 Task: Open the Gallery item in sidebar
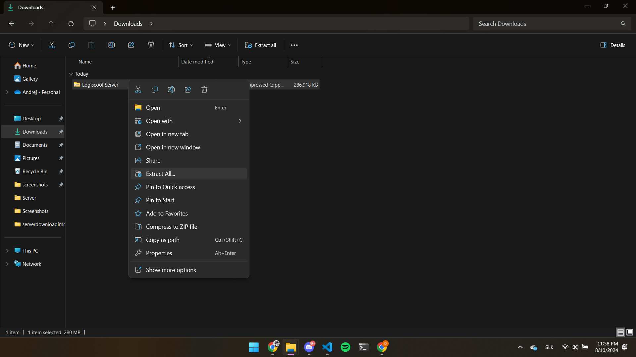(30, 79)
